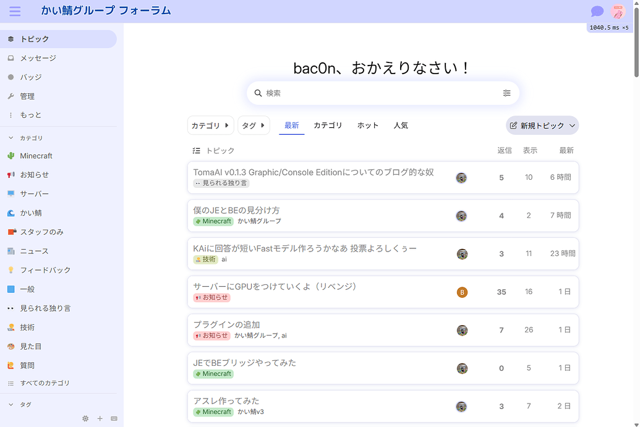
Task: Open 管理 wrench item in sidebar
Action: 27,96
